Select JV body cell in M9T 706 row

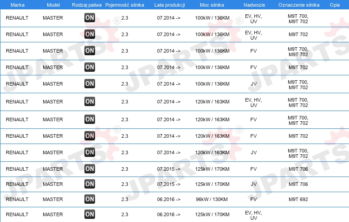[x=253, y=184]
